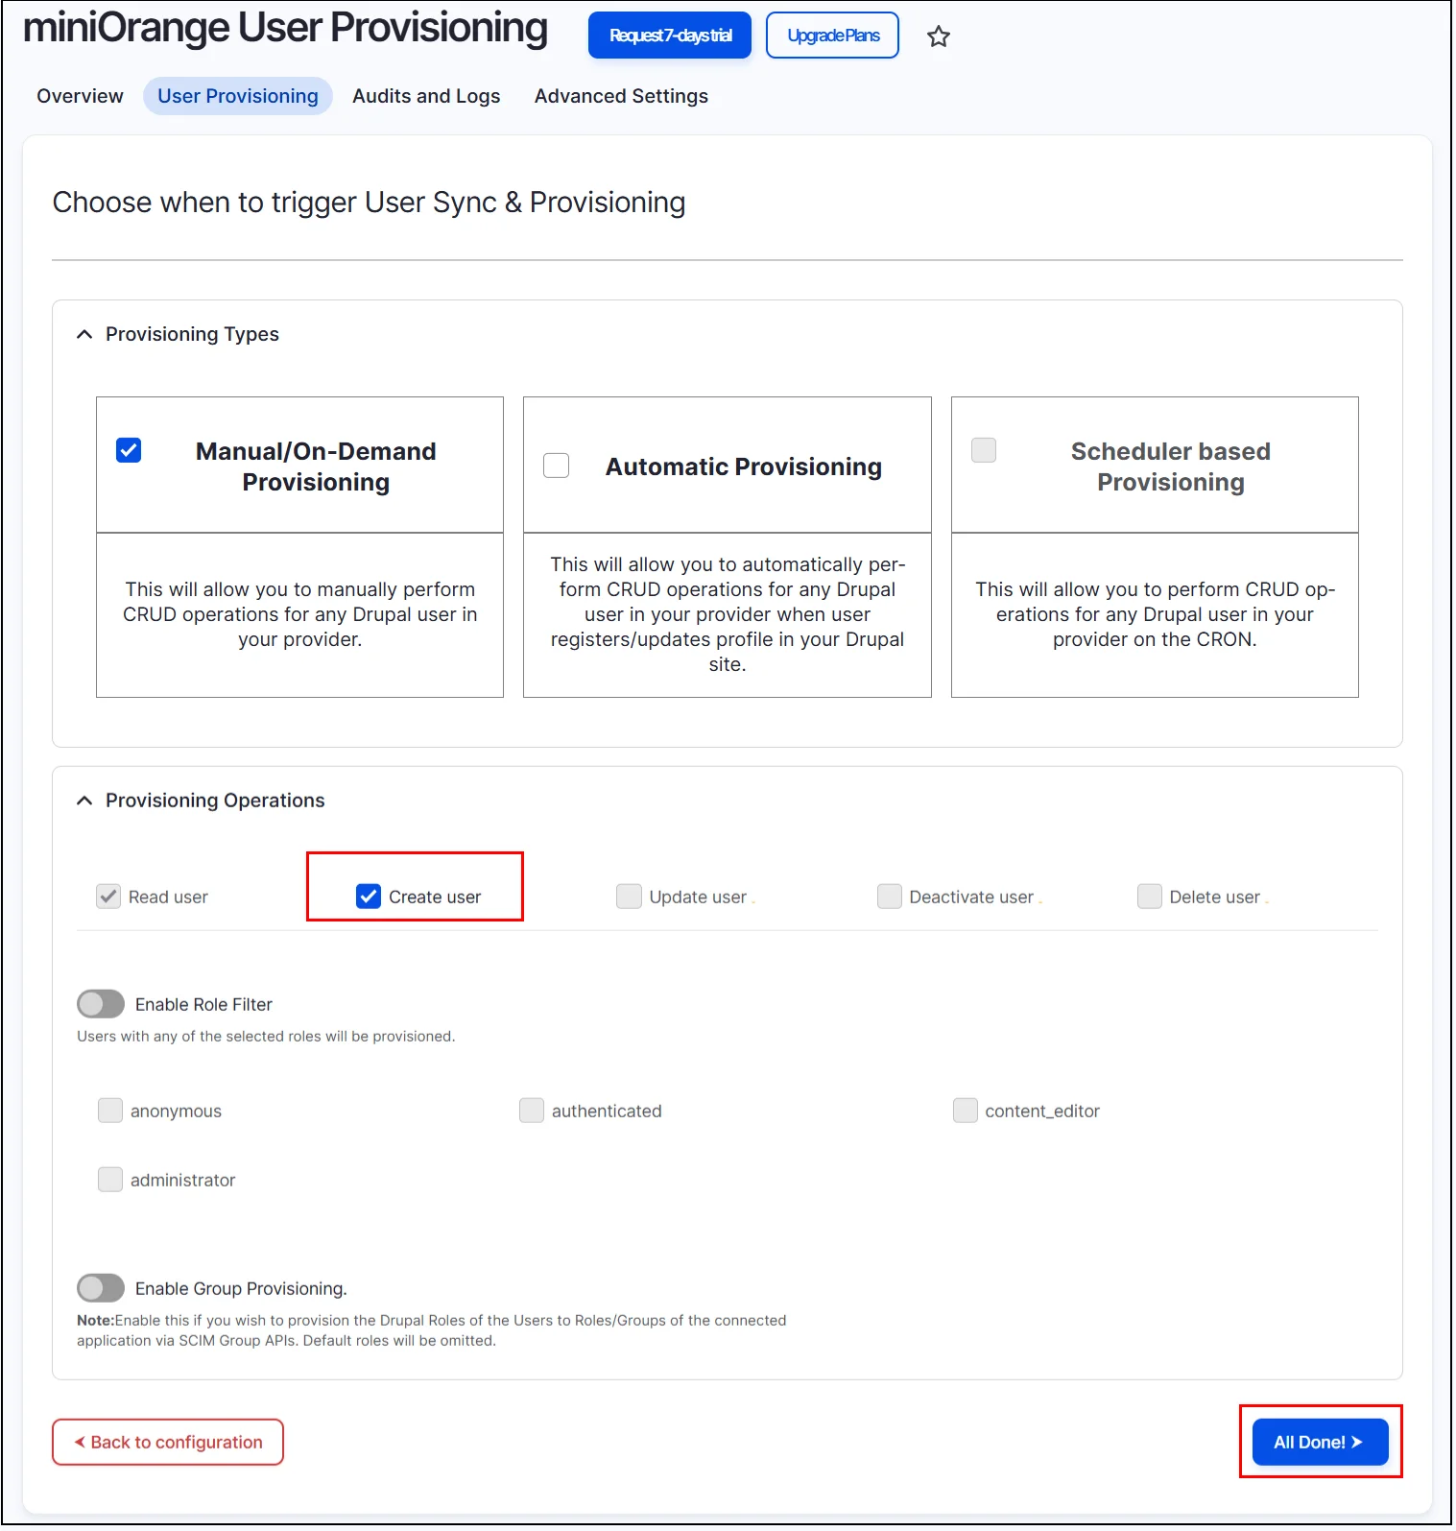Check the Automatic Provisioning checkbox
1456x1531 pixels.
point(557,466)
